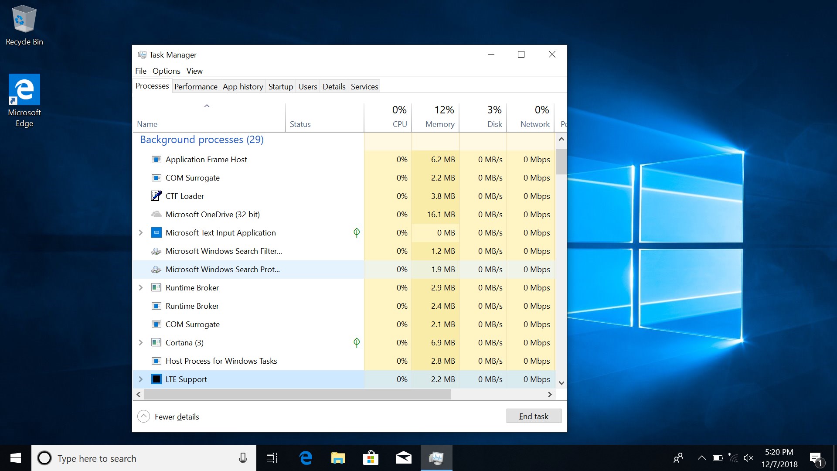Click the muted volume tray icon
Viewport: 837px width, 471px height.
(749, 458)
